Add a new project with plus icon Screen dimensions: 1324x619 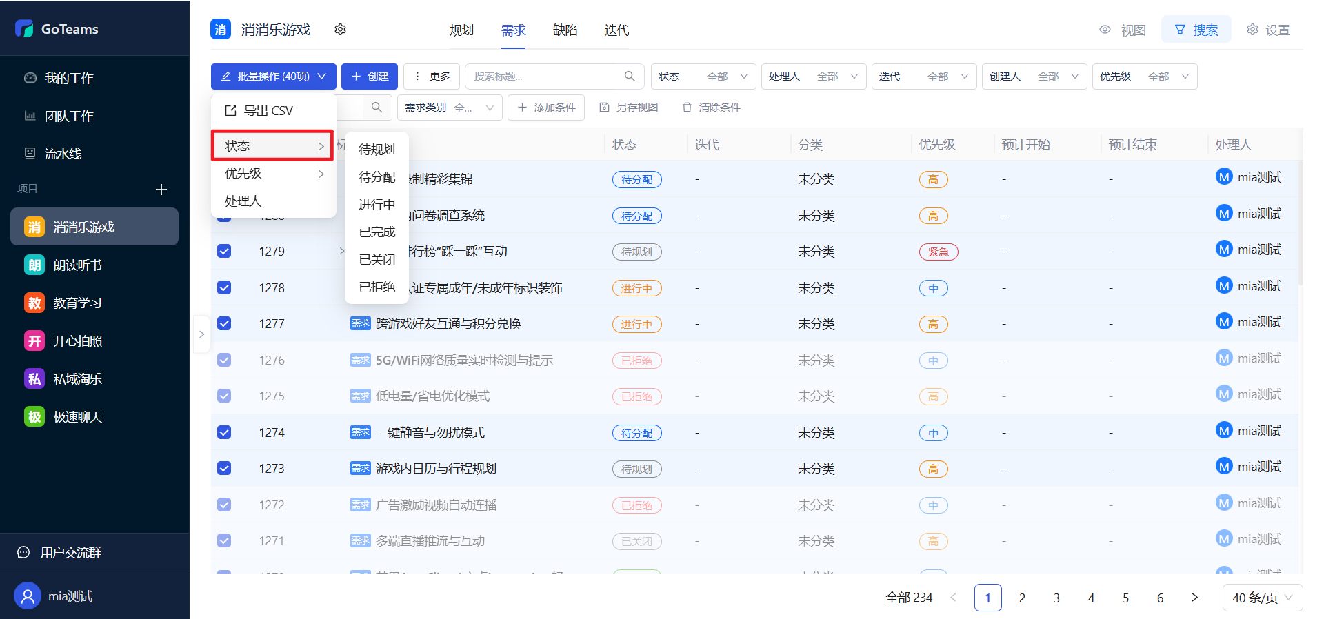pos(161,190)
